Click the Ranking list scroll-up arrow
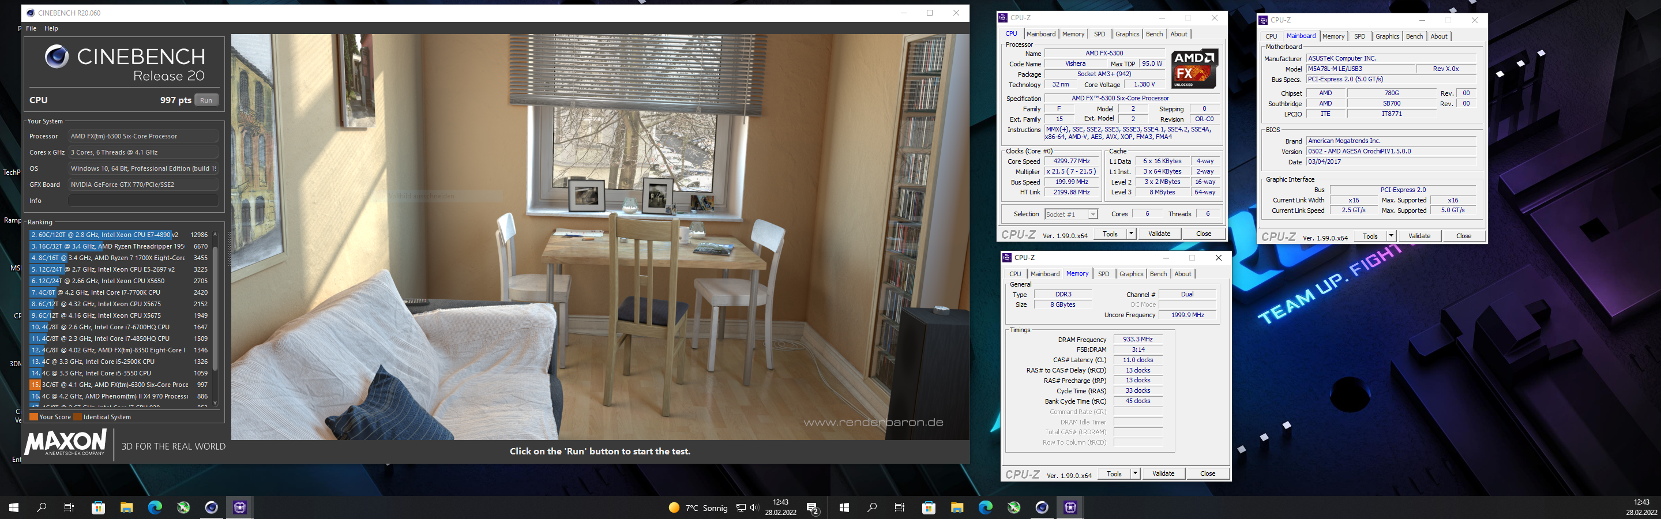This screenshot has width=1661, height=519. pos(215,234)
